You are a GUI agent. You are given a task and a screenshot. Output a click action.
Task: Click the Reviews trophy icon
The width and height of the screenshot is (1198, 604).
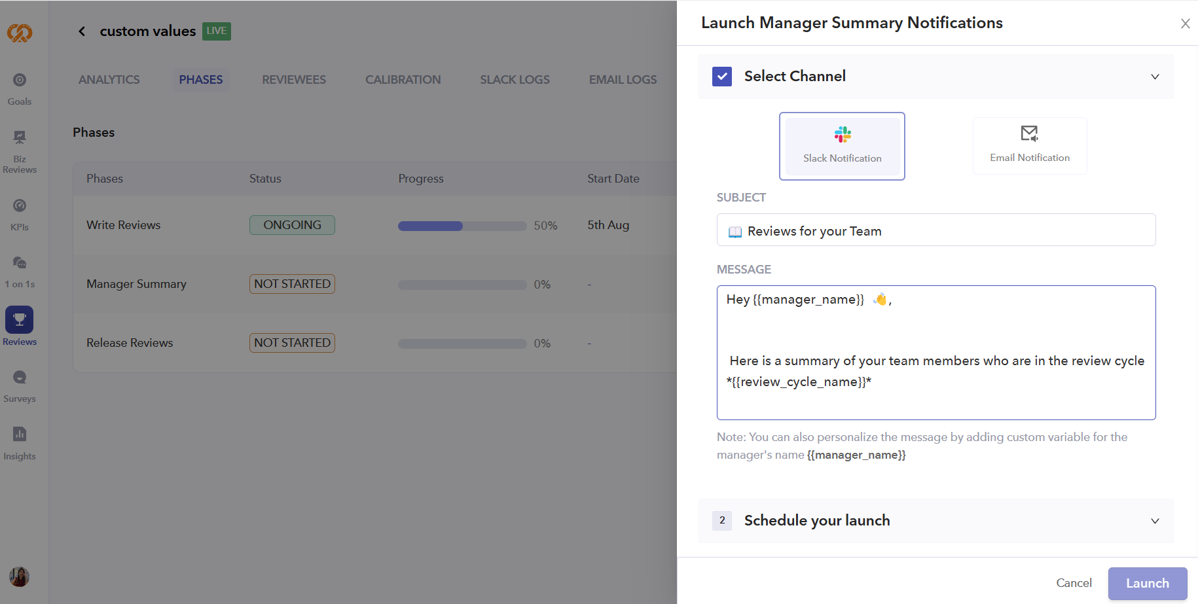(x=20, y=320)
